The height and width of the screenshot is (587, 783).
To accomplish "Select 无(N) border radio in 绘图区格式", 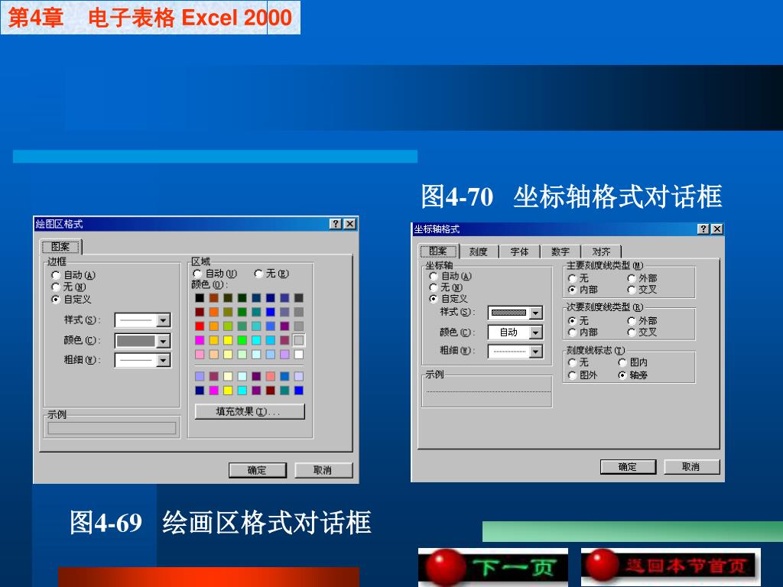I will point(56,287).
